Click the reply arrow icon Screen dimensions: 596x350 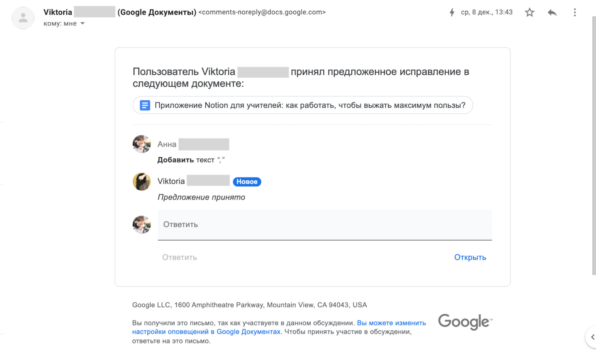click(552, 13)
